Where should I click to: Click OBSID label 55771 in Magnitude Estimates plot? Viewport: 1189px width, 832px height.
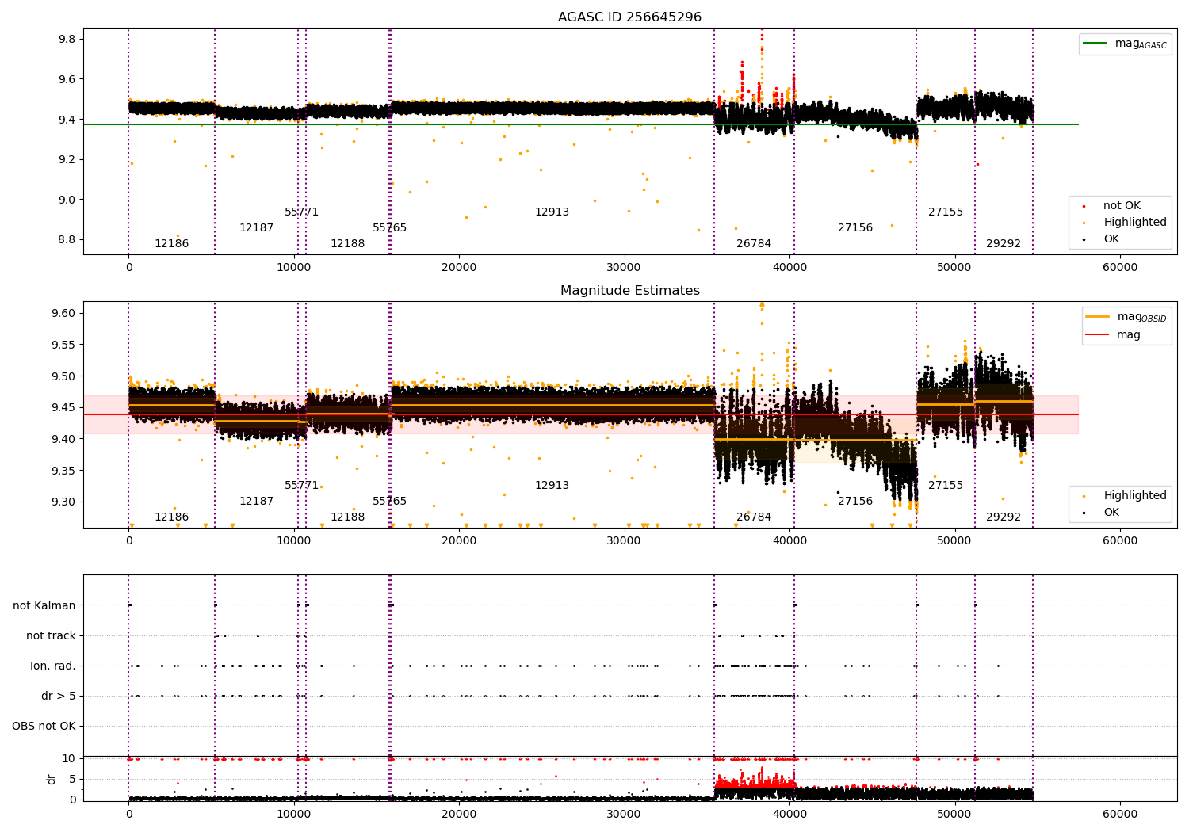pos(302,486)
